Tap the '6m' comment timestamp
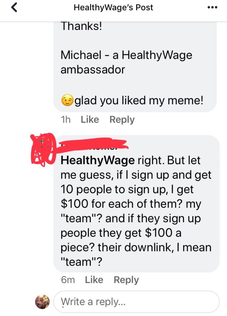 [68, 280]
